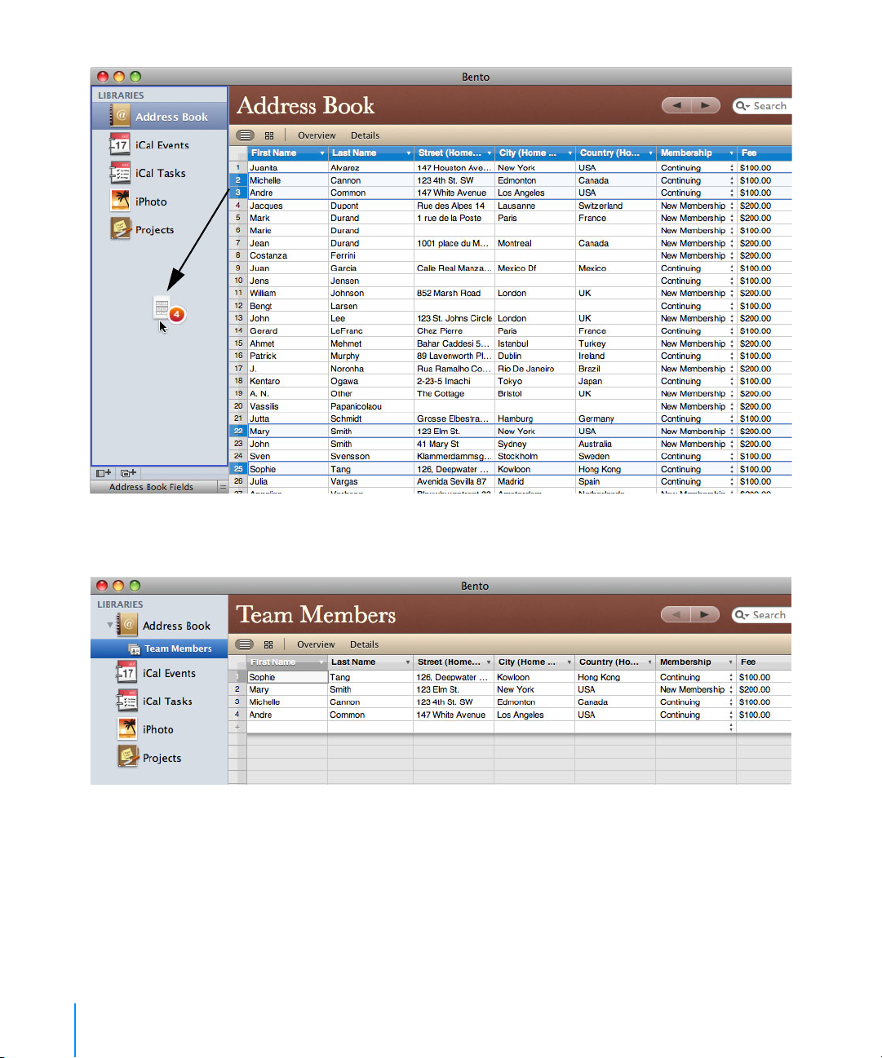Image resolution: width=882 pixels, height=1058 pixels.
Task: Go to next record in Address Book window
Action: [x=706, y=105]
